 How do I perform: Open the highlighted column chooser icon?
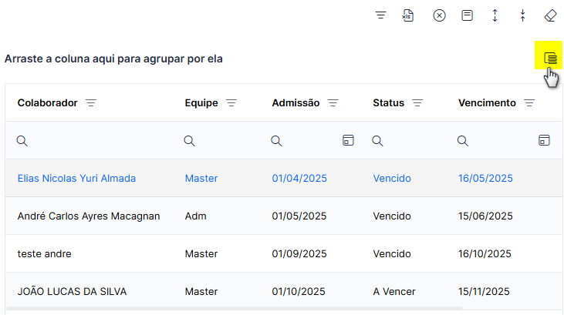[550, 58]
